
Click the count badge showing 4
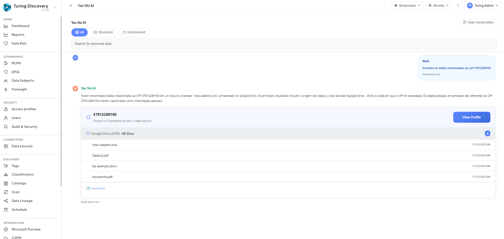(487, 133)
